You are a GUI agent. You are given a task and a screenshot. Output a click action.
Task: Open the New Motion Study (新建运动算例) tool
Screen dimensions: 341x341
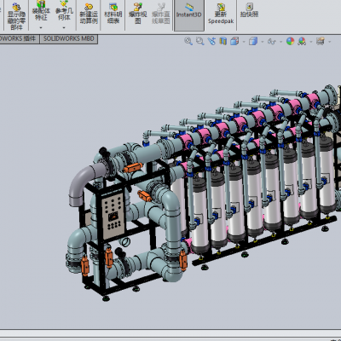click(x=89, y=14)
